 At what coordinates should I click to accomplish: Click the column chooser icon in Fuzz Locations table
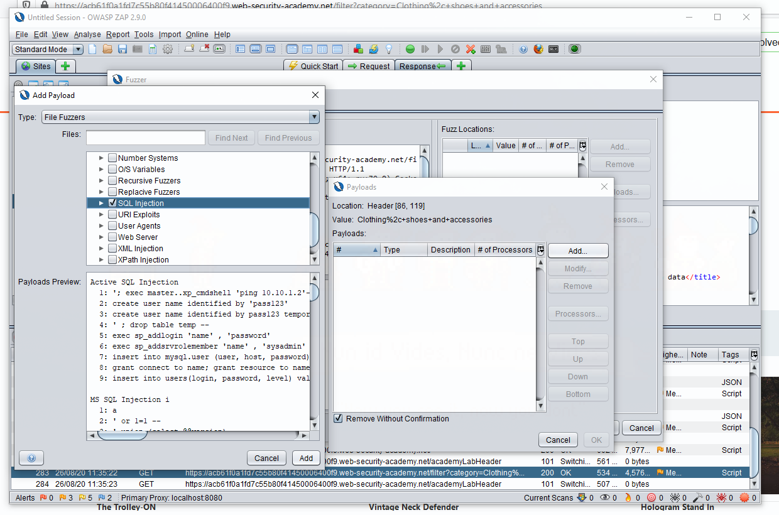(583, 145)
